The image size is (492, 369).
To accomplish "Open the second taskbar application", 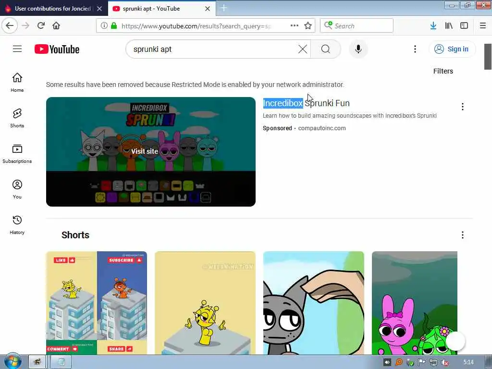I will coord(61,362).
